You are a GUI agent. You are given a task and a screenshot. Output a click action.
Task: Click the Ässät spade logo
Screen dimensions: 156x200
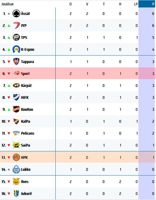coord(16,13)
